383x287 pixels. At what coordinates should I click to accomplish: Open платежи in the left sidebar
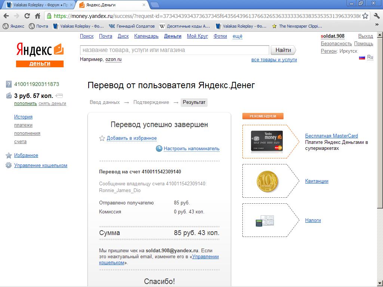coord(23,125)
